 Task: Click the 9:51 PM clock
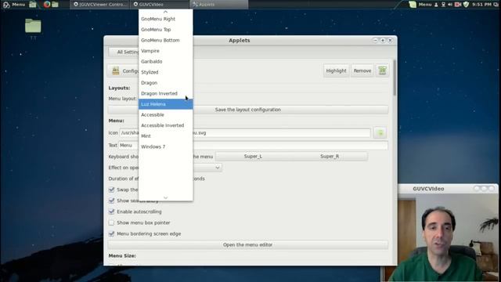click(481, 5)
